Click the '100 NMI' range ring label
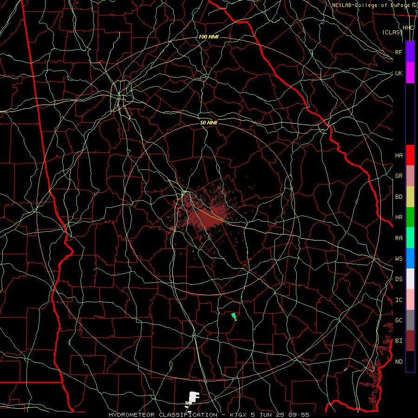Viewport: 418px width, 418px height. [209, 37]
